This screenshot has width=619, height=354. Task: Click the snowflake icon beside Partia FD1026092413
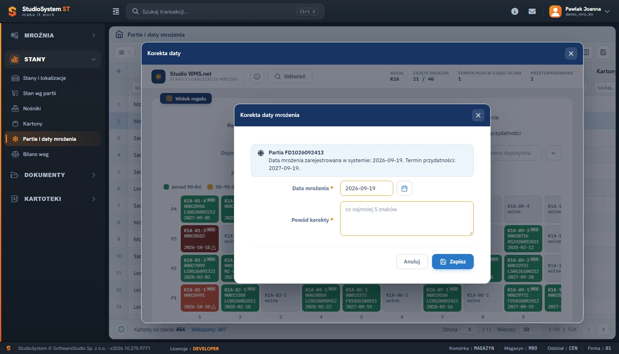[261, 153]
